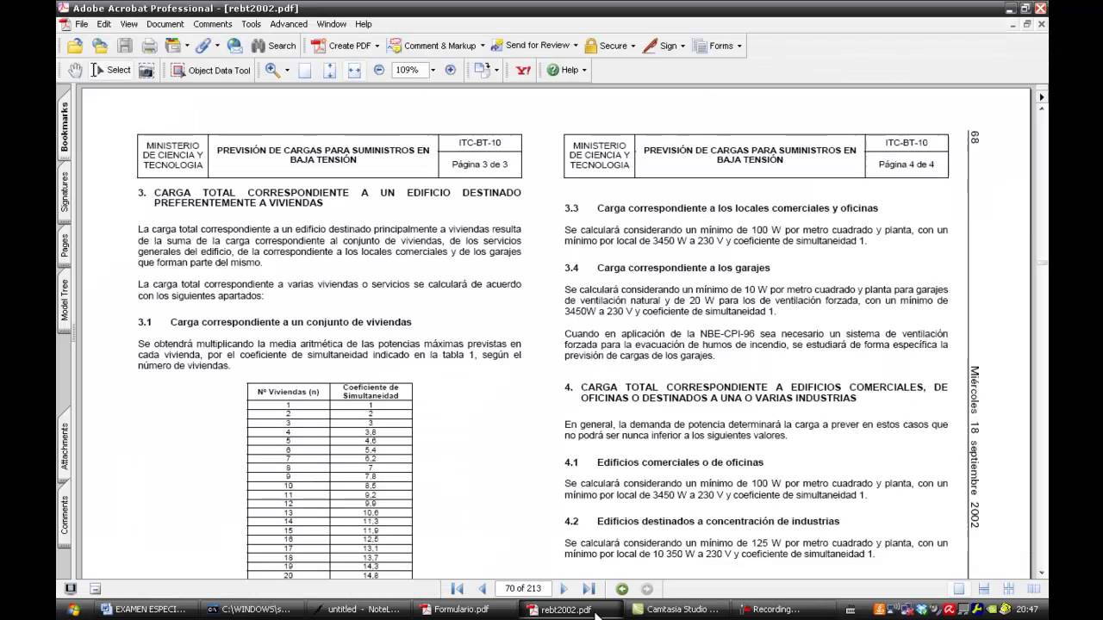Choose the Object Data Tool
The height and width of the screenshot is (620, 1103).
211,71
